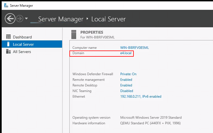Screen dimensions: 213x133
Task: Click Enabled next to Remote Desktop
Action: pos(126,85)
